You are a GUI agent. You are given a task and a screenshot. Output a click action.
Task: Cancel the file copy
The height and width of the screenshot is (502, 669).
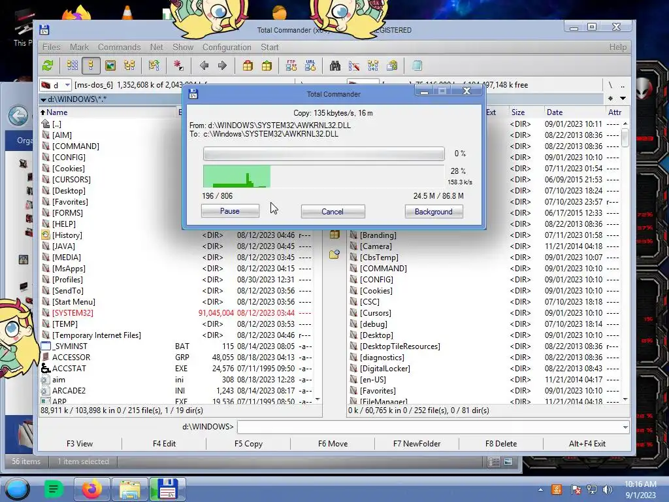(333, 212)
